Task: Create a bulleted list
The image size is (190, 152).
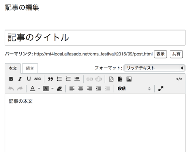Action: (59, 79)
